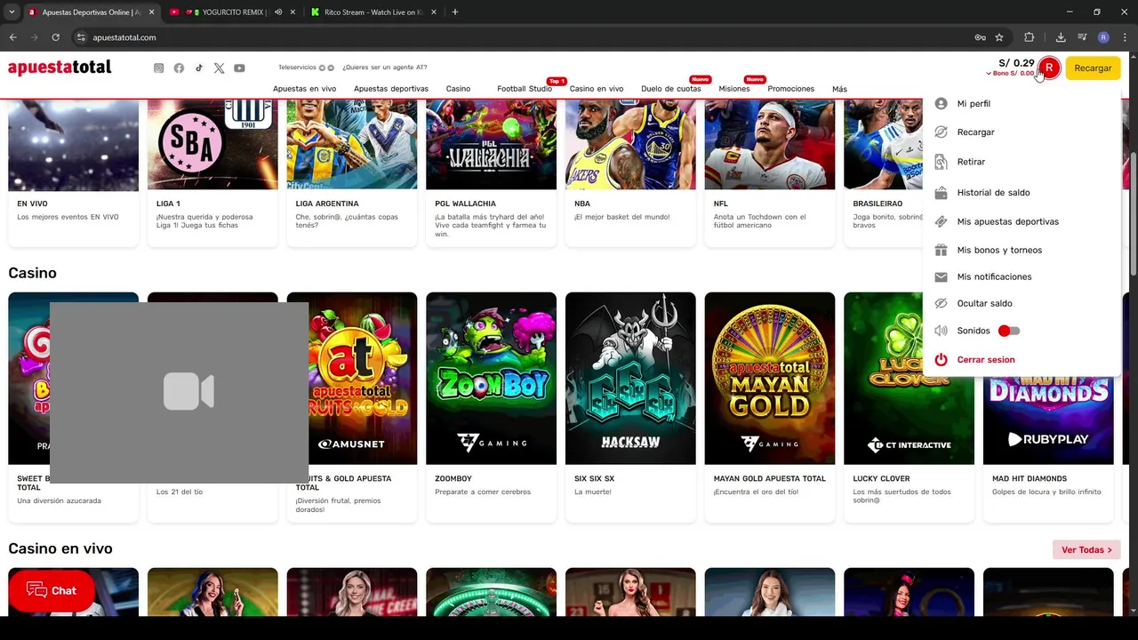Click the apuestatotal logo
Viewport: 1138px width, 640px height.
pos(60,68)
